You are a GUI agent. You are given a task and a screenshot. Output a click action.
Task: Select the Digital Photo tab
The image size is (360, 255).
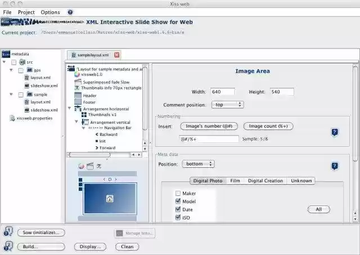coord(208,181)
